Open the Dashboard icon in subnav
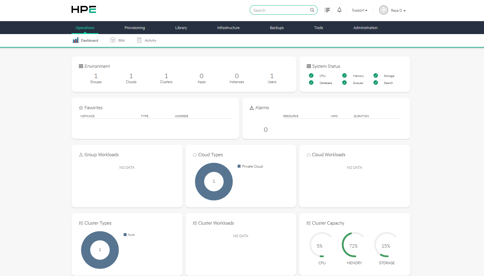This screenshot has width=484, height=276. click(x=76, y=40)
